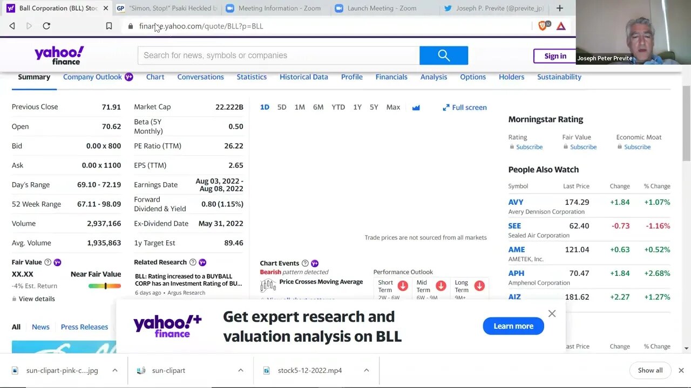Open the Chart tab
This screenshot has height=388, width=691.
pos(155,77)
